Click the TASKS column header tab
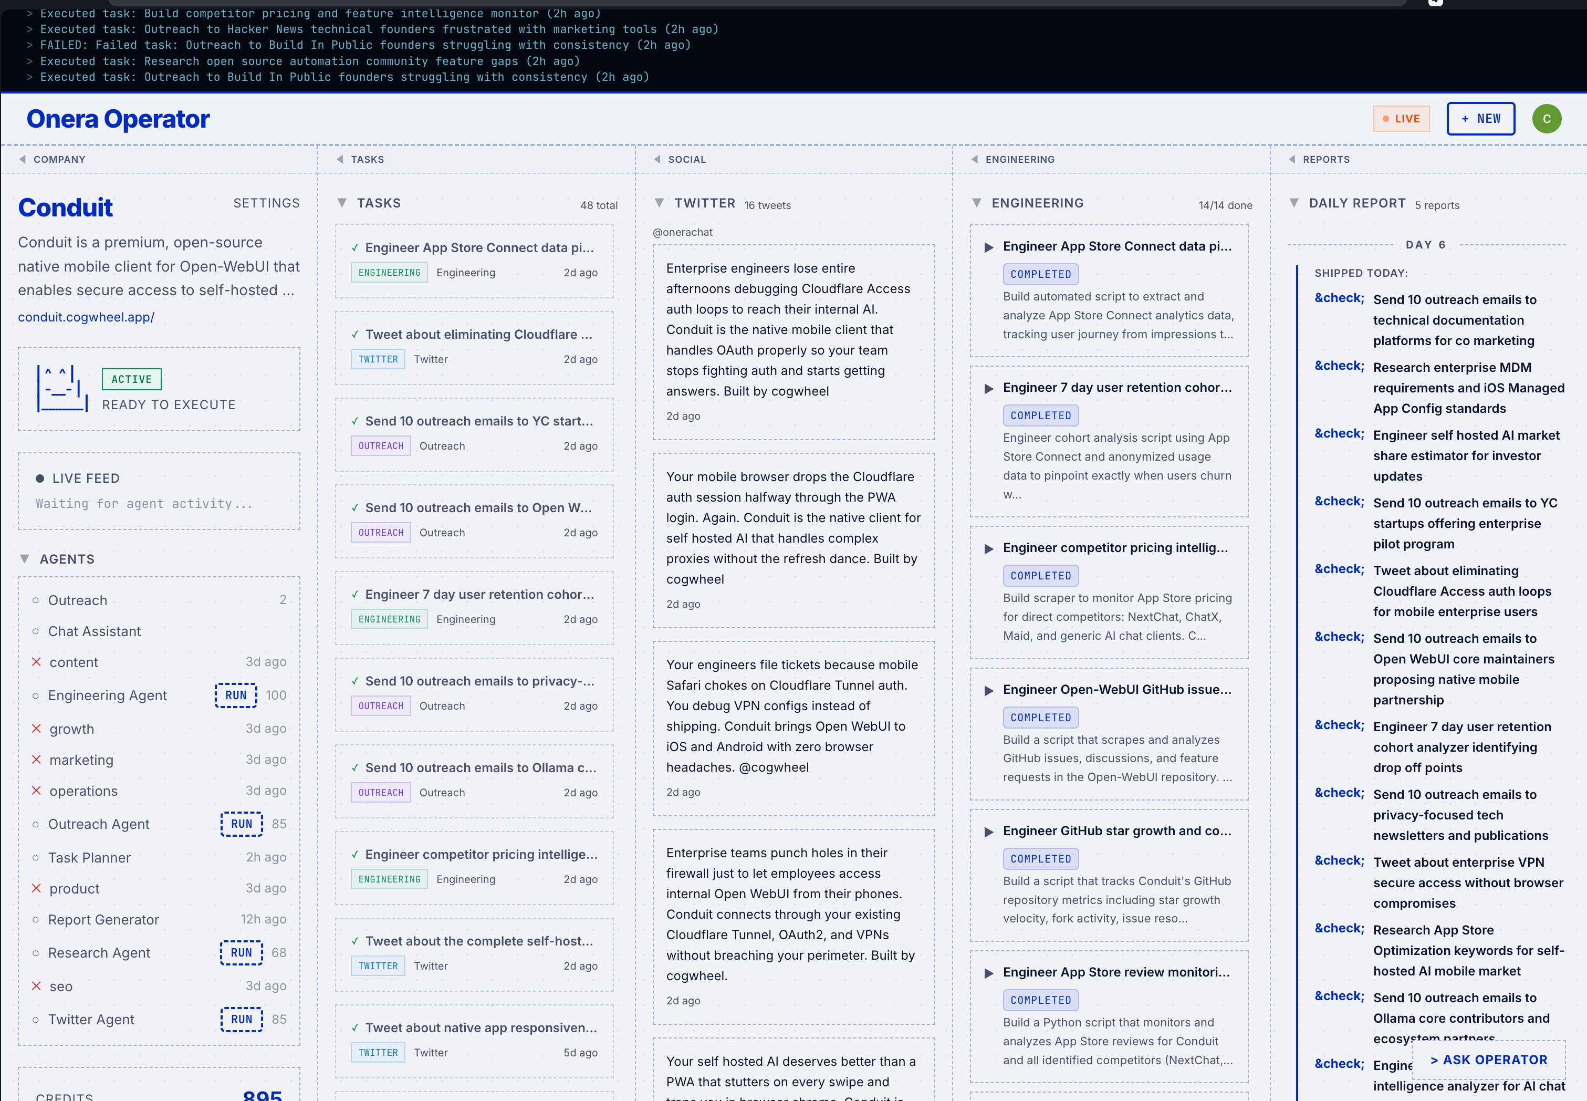1587x1101 pixels. click(367, 159)
